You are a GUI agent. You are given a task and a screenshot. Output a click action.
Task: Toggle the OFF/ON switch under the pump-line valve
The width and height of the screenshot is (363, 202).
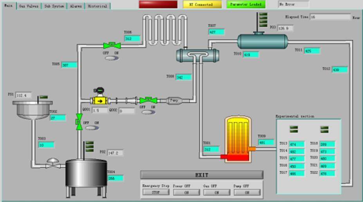[x=148, y=112]
